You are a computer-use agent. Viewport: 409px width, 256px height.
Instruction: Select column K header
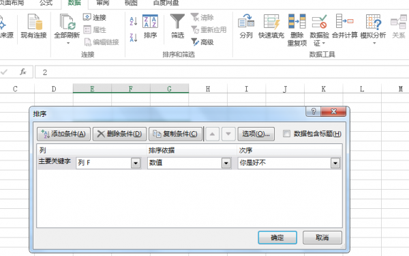tap(323, 89)
